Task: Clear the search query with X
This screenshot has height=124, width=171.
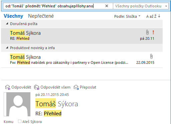Action: (x=107, y=6)
